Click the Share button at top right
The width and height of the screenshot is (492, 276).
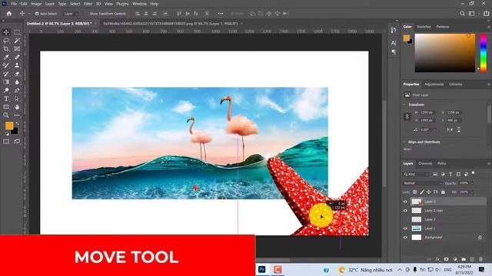click(x=487, y=14)
